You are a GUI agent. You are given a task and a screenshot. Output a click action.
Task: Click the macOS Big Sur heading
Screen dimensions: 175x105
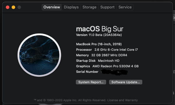[100, 29]
